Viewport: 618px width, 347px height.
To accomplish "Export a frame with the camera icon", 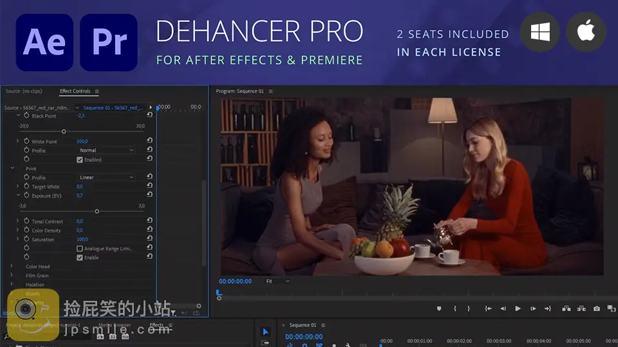I will tap(597, 308).
